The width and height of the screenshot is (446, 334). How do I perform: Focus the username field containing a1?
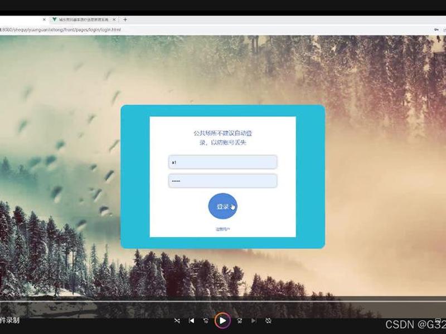[222, 162]
